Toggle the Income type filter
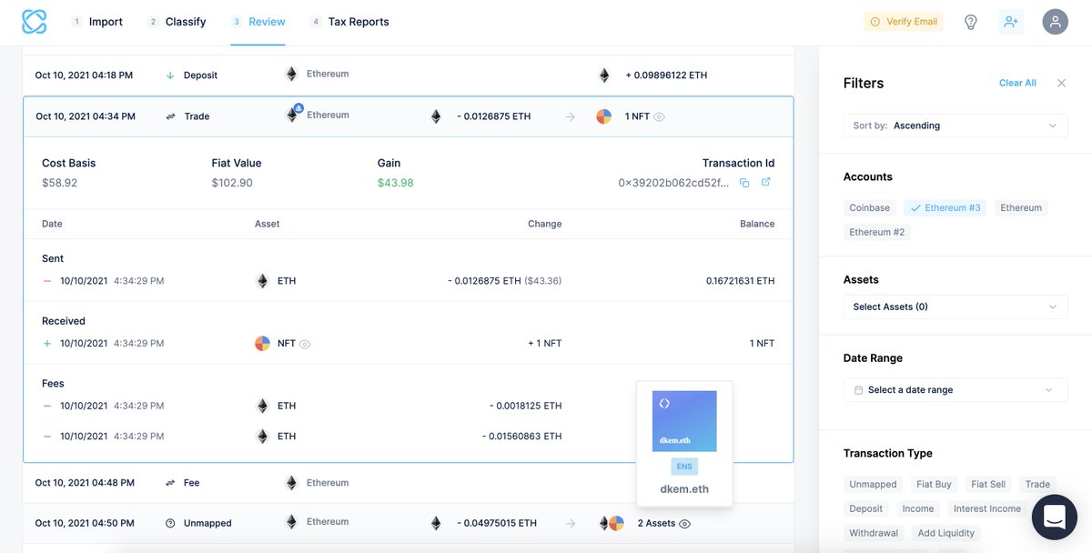Viewport: 1092px width, 553px height. 918,508
